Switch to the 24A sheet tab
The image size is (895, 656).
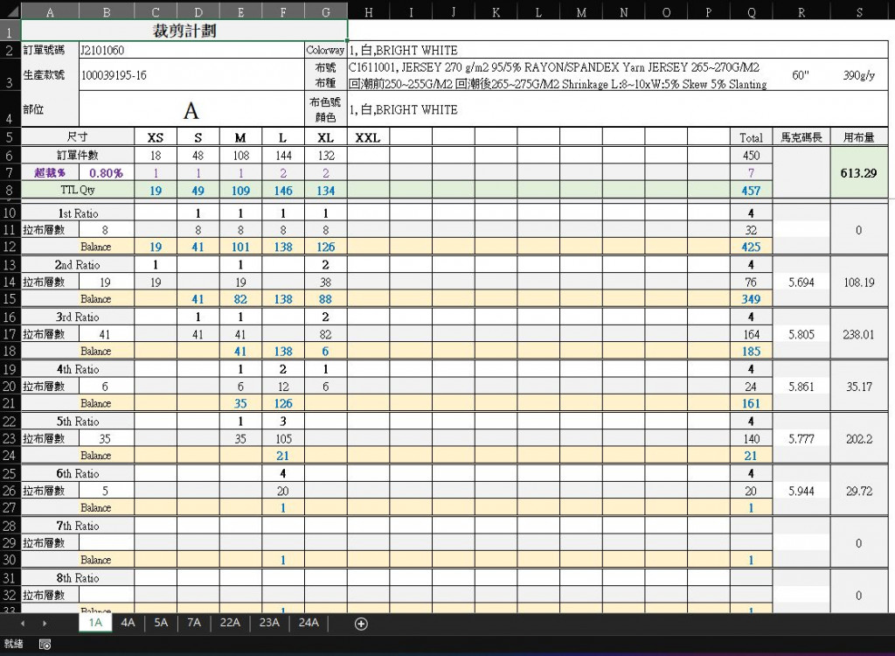pos(309,622)
